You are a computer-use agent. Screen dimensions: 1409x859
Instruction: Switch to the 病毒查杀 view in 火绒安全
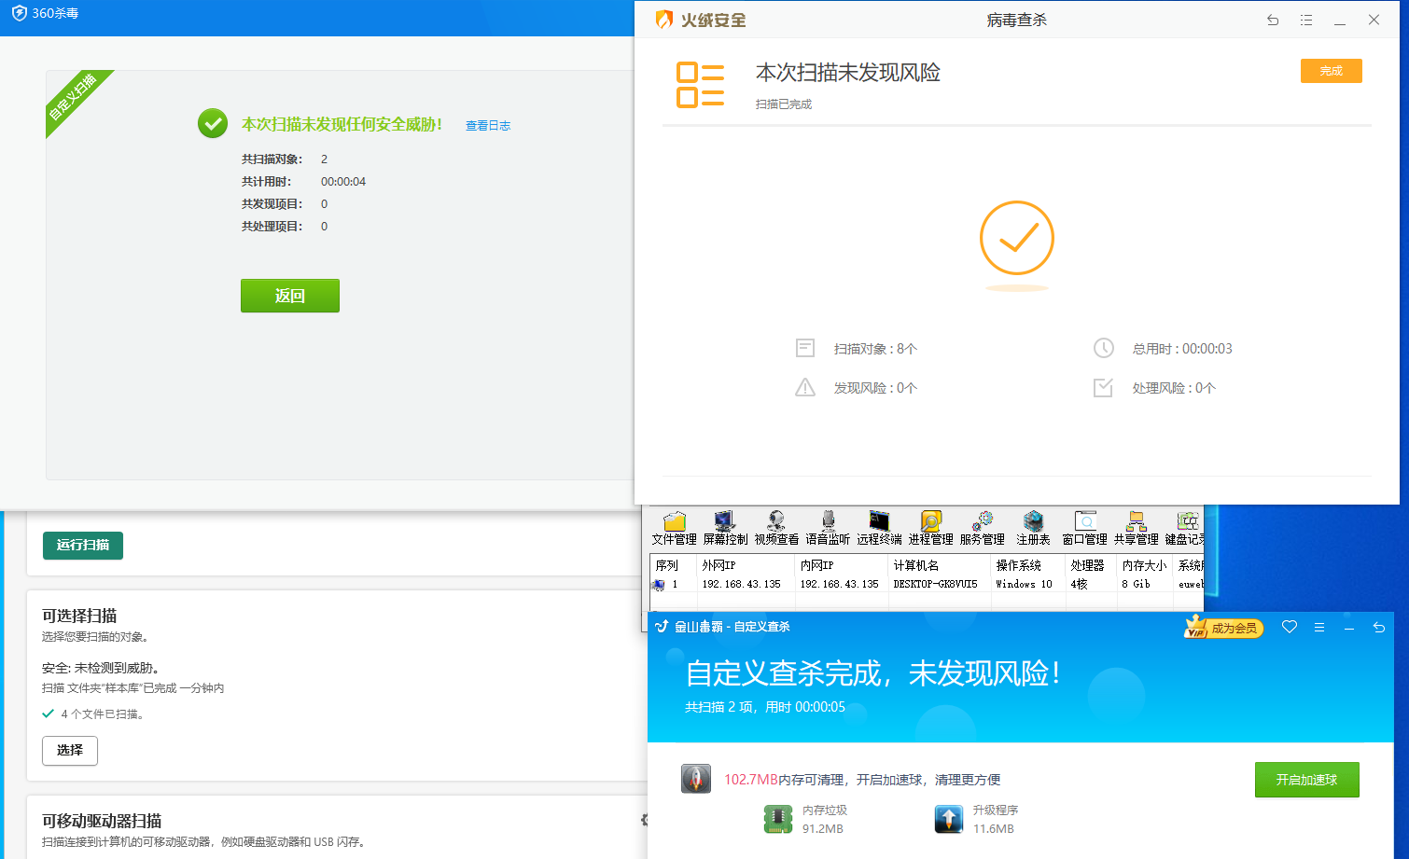point(1016,20)
